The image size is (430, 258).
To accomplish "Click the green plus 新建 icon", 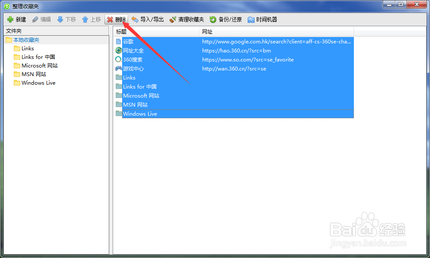I will (x=10, y=19).
